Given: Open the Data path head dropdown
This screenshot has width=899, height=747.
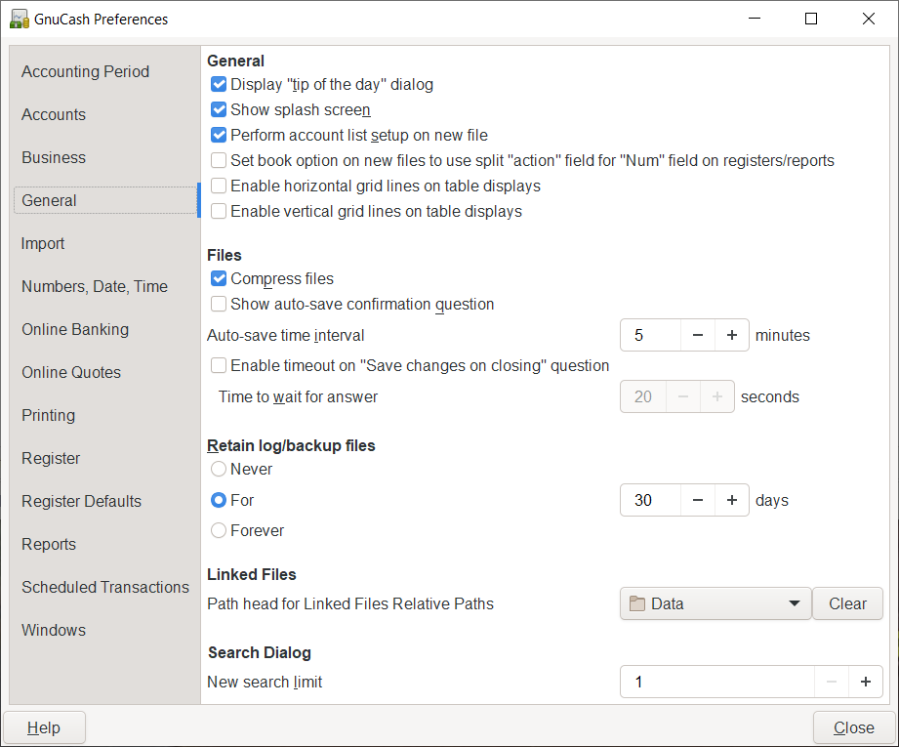Looking at the screenshot, I should pyautogui.click(x=715, y=603).
